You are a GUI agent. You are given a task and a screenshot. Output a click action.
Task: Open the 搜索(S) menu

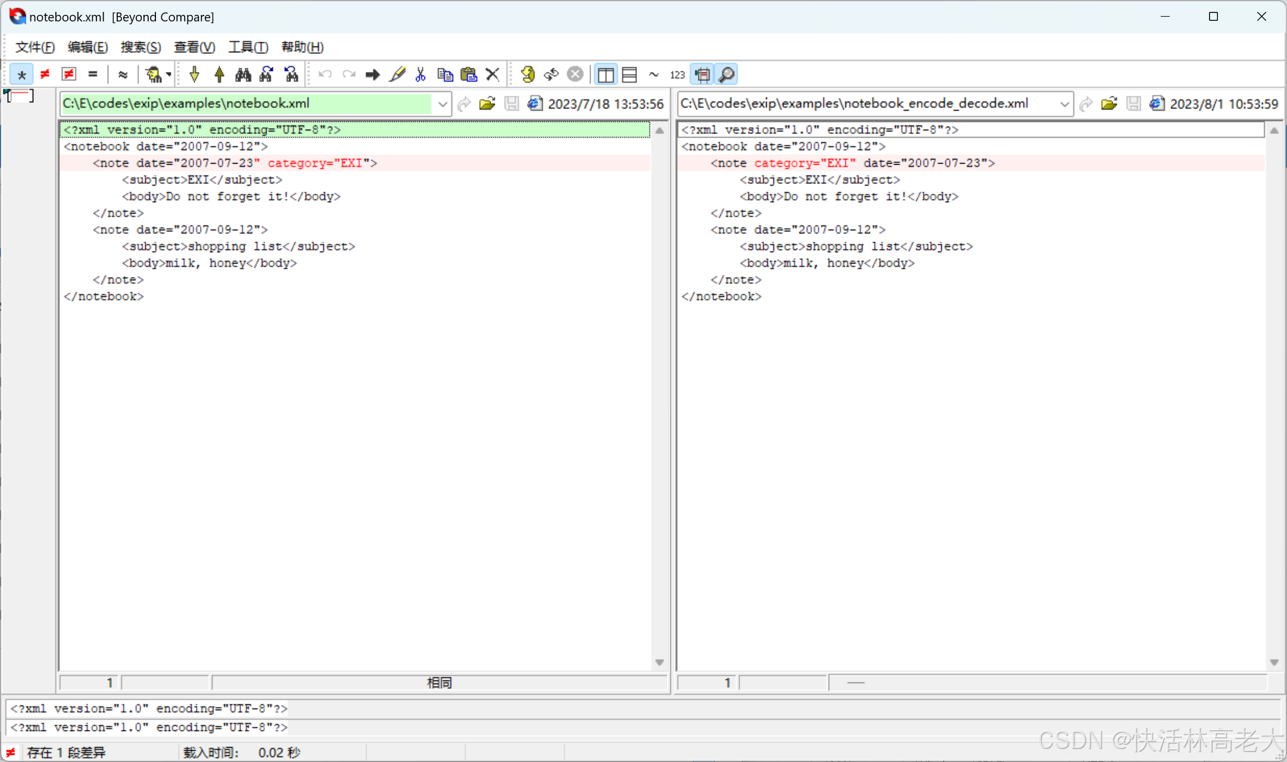(140, 47)
